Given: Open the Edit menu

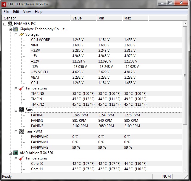Looking at the screenshot, I should [x=16, y=12].
